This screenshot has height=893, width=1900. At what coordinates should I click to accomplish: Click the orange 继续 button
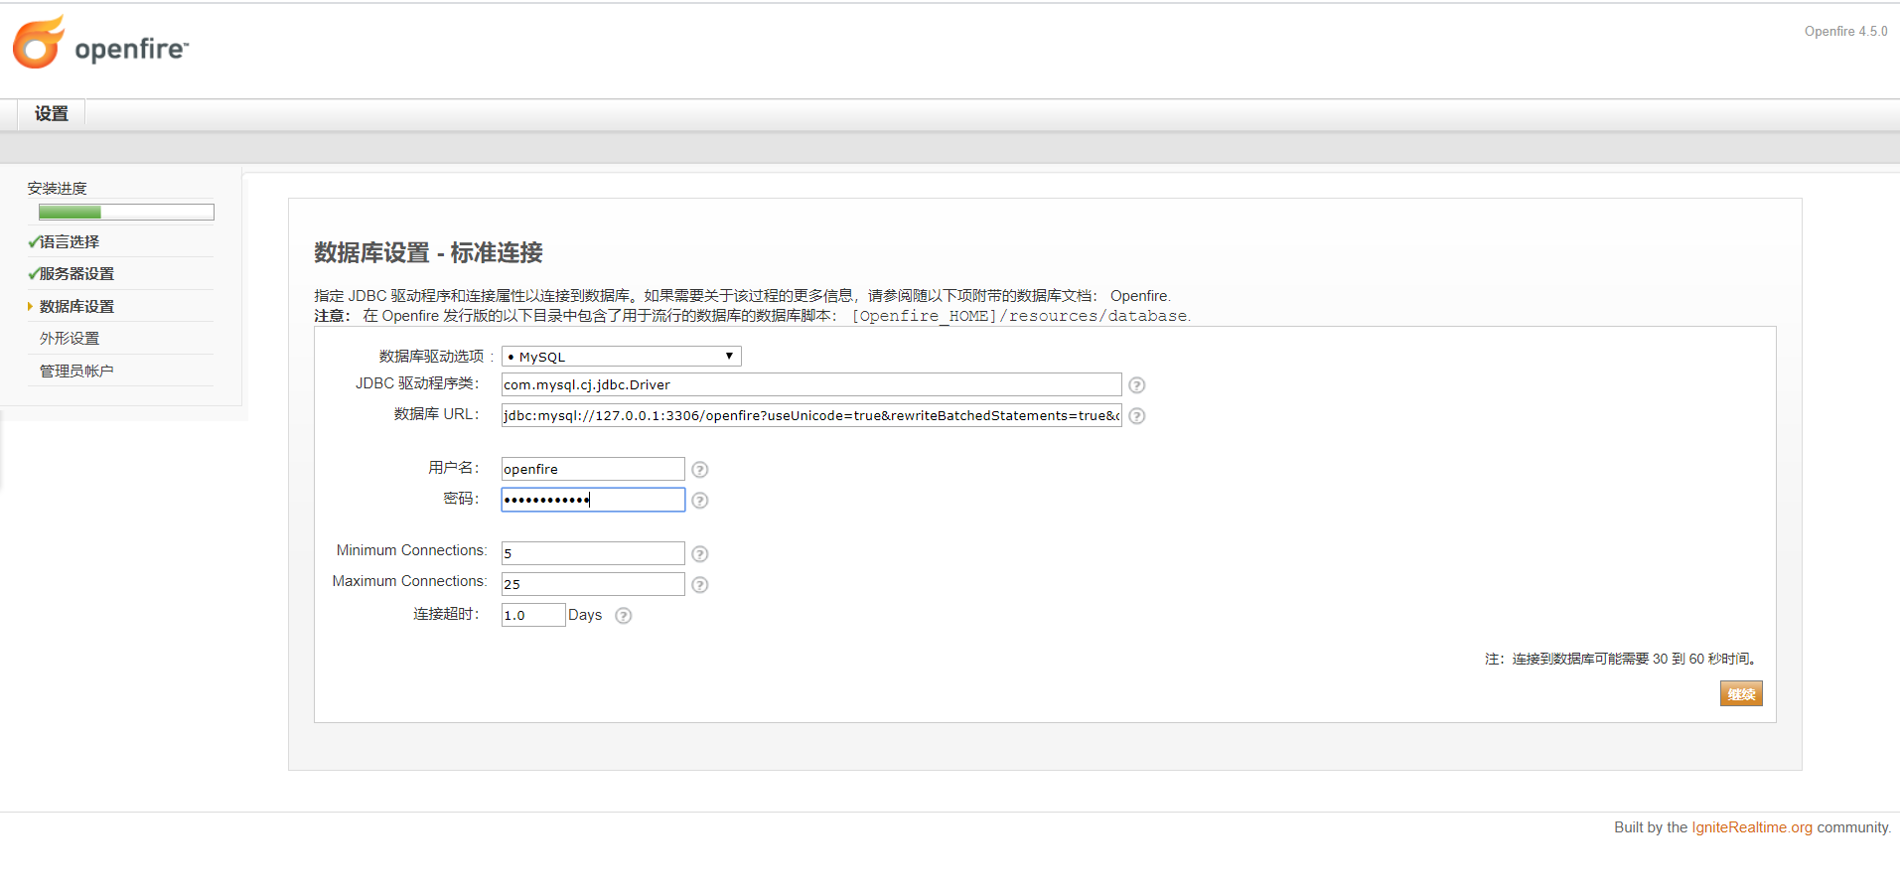[1741, 693]
